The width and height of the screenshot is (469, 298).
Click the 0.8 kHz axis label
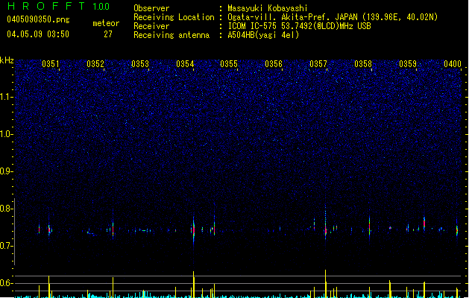click(x=7, y=209)
